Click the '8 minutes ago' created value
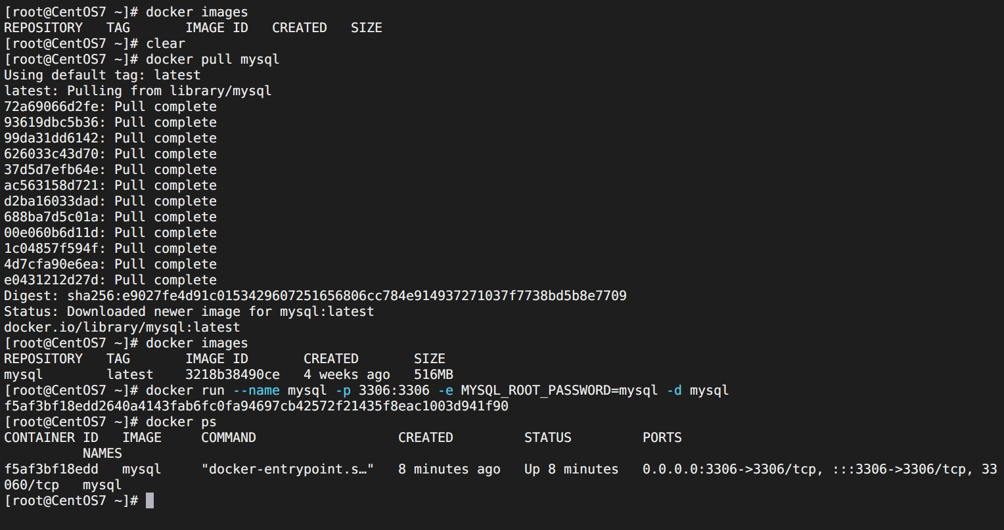The image size is (1004, 530). click(449, 469)
